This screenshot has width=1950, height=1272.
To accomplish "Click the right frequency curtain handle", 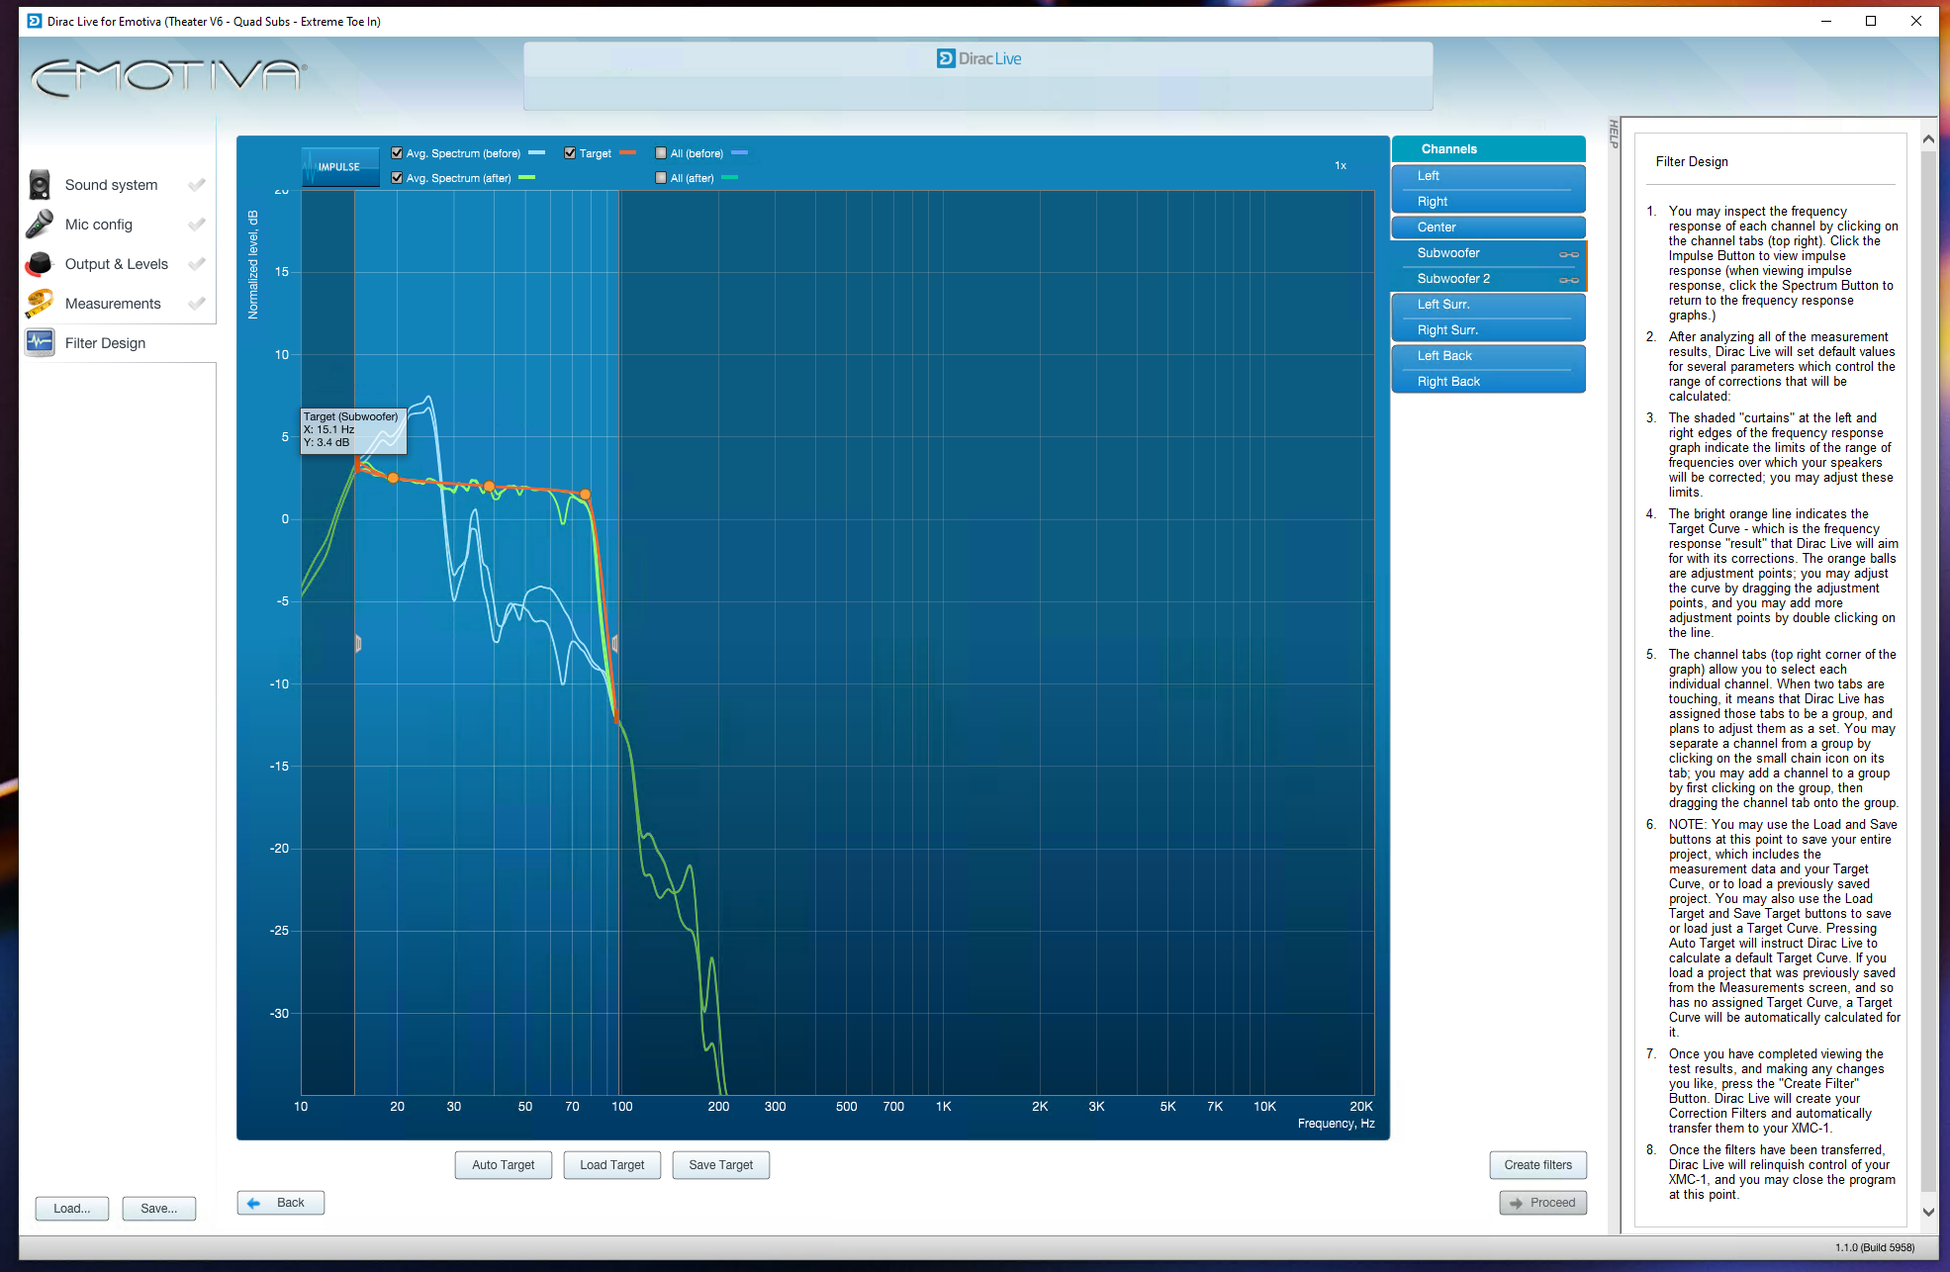I will (x=615, y=644).
